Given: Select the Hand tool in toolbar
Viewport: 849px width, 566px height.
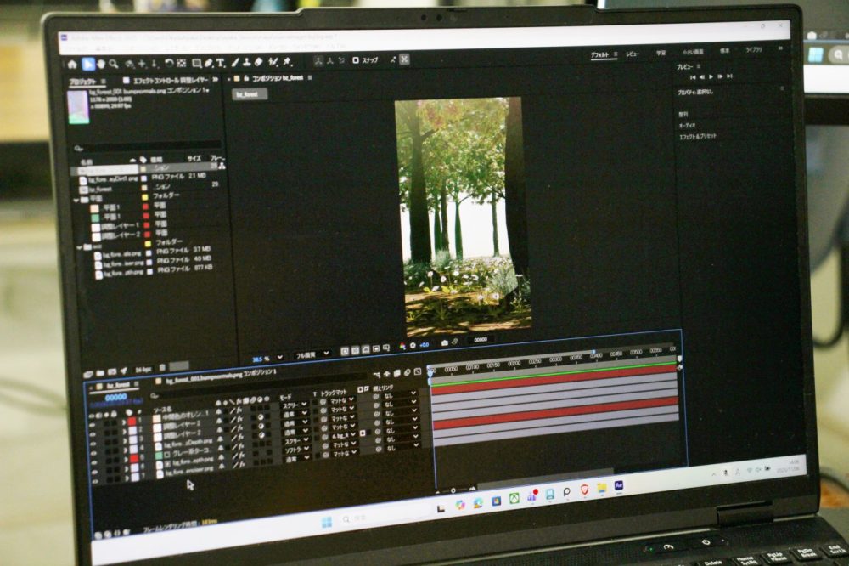Looking at the screenshot, I should coord(101,63).
